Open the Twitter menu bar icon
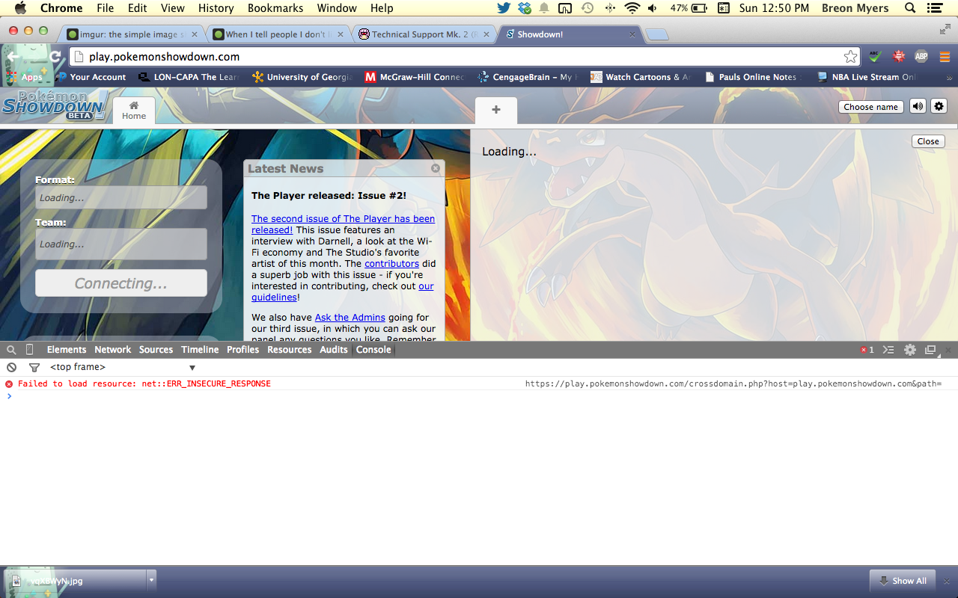Viewport: 958px width, 598px height. 504,8
